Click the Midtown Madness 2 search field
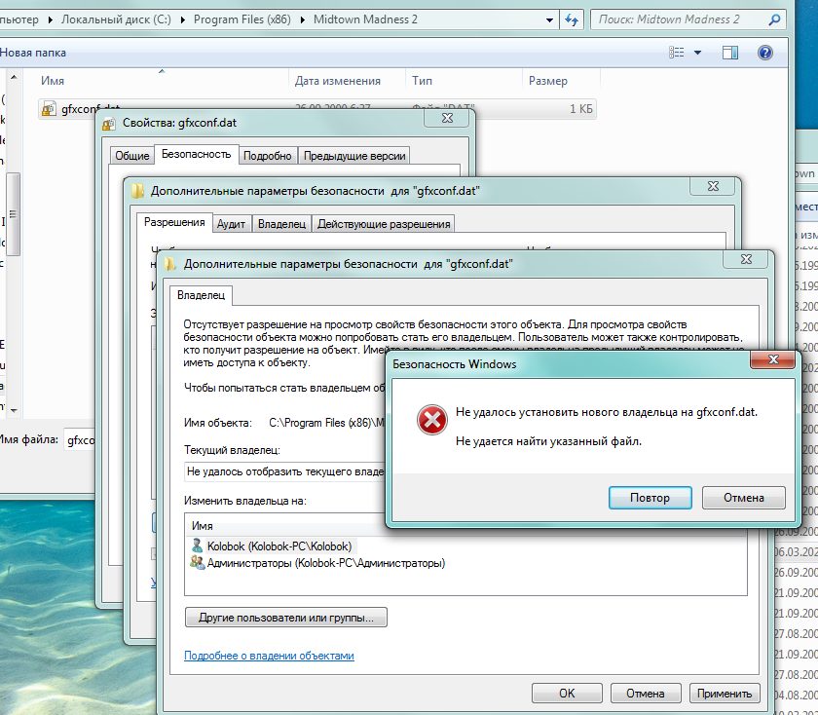The width and height of the screenshot is (818, 715). [x=681, y=19]
